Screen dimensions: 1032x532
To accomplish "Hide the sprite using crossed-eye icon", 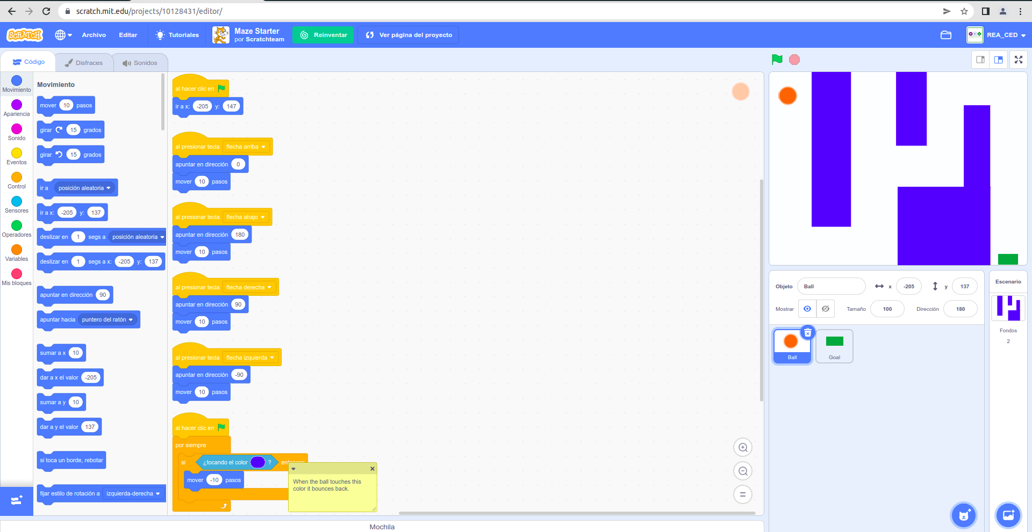I will (826, 309).
